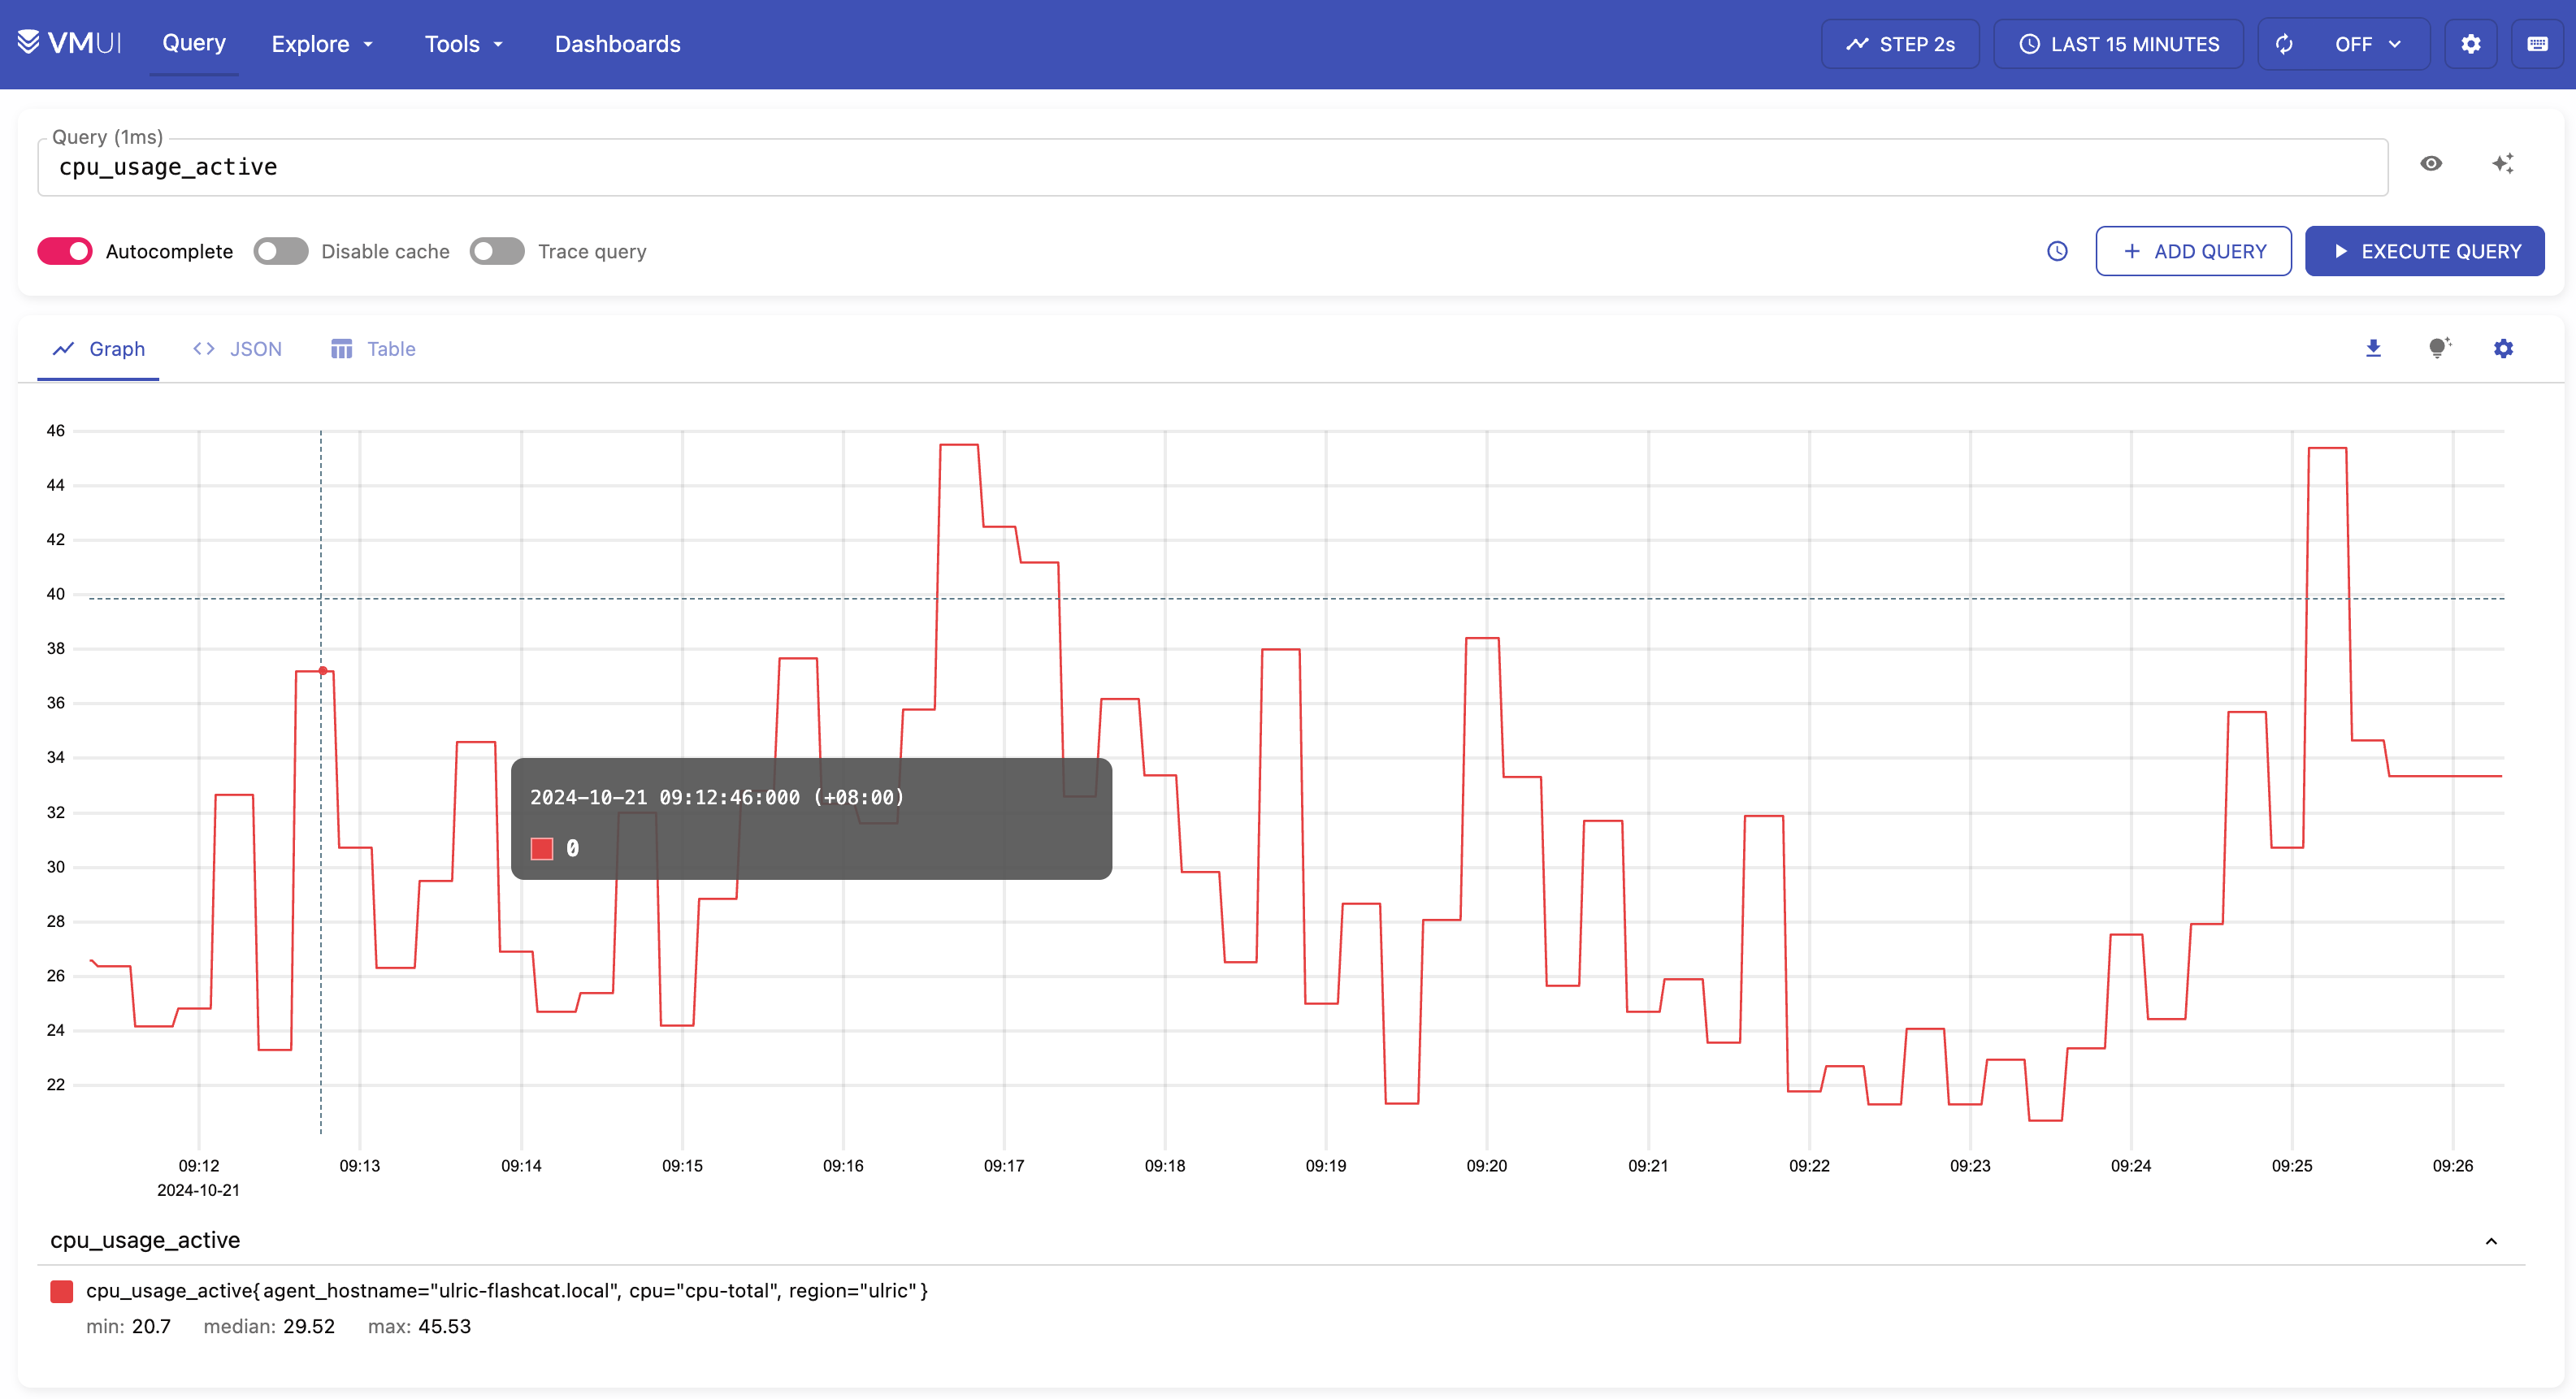The image size is (2576, 1399).
Task: Expand the OFF auto-refresh dropdown
Action: pyautogui.click(x=2371, y=45)
